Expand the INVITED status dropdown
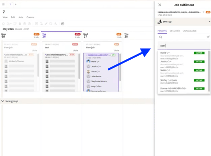Image resolution: width=211 pixels, height=156 pixels. (209, 22)
